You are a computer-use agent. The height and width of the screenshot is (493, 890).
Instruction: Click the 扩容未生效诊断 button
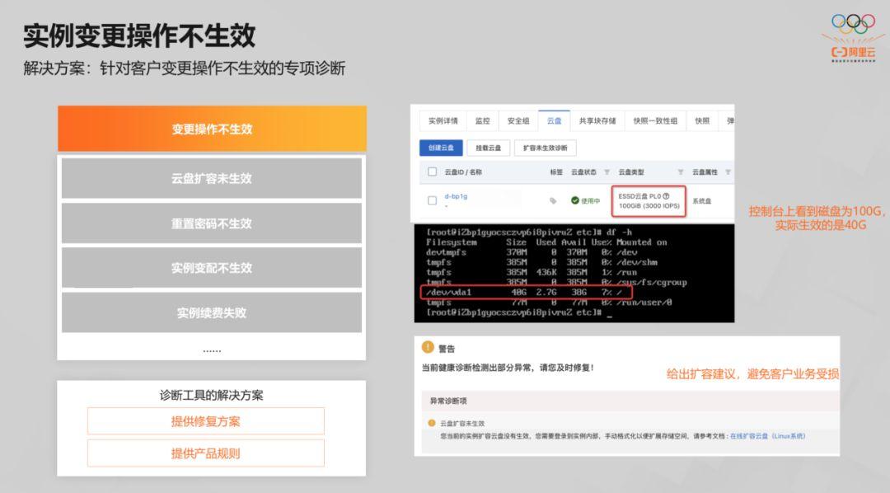pos(546,148)
